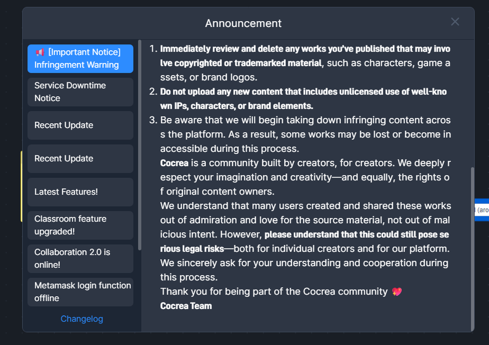Close the Announcement dialog

point(455,22)
